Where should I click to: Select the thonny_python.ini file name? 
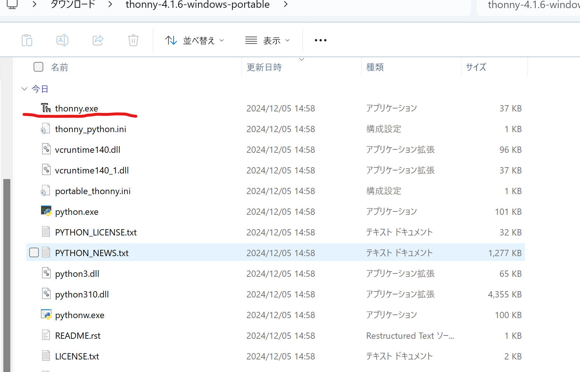click(91, 129)
